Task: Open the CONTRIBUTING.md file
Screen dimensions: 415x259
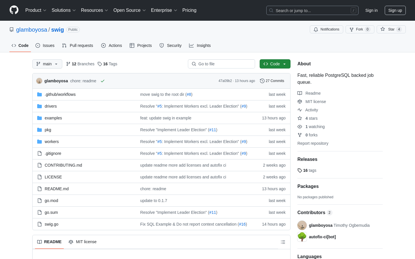Action: (63, 165)
